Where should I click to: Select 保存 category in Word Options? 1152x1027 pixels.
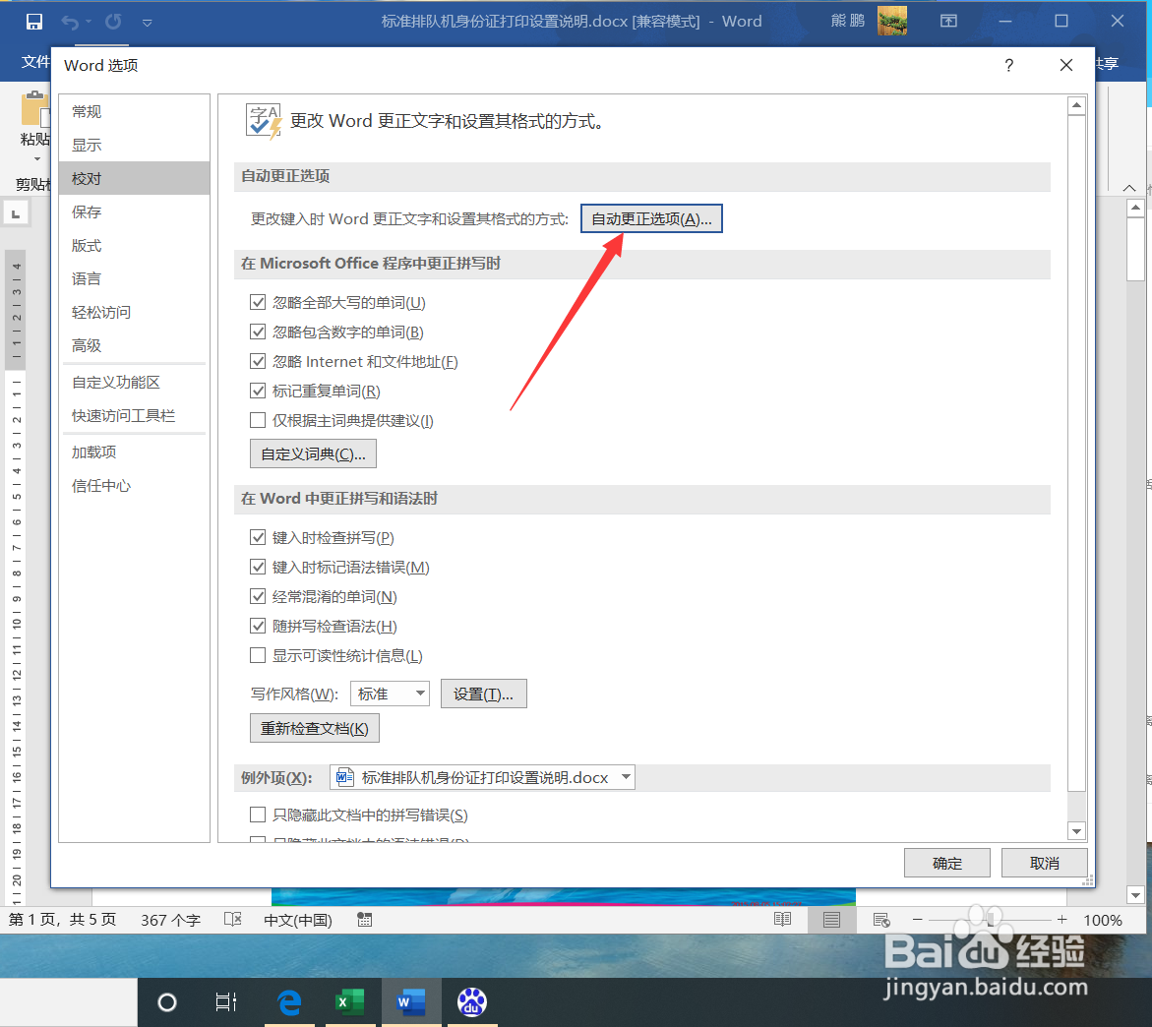(135, 211)
